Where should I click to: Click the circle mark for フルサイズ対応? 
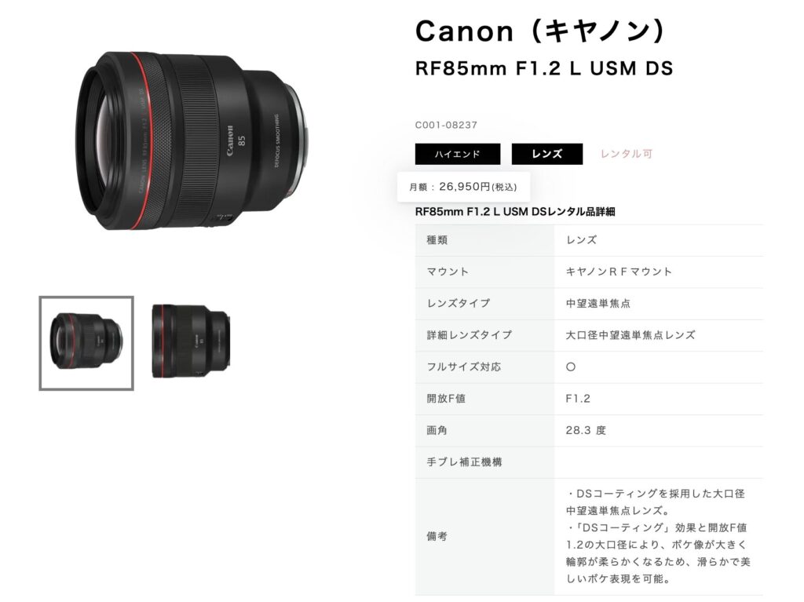[x=571, y=367]
